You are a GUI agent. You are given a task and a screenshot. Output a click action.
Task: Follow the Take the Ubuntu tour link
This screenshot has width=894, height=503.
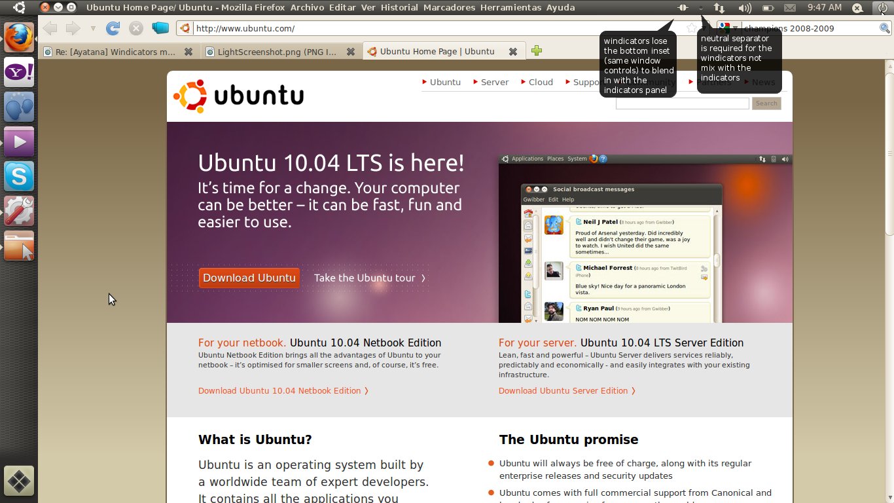pos(370,278)
